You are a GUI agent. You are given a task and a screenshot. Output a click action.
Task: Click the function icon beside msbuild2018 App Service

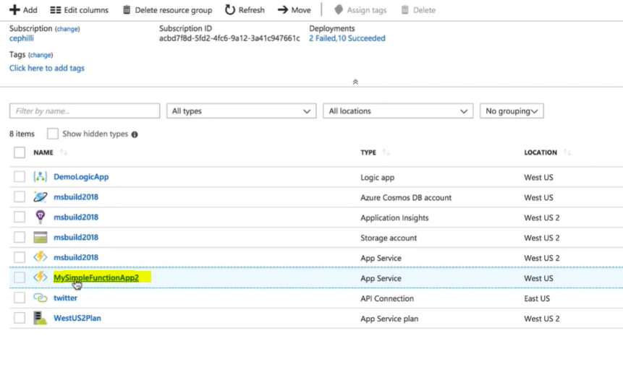click(x=40, y=257)
